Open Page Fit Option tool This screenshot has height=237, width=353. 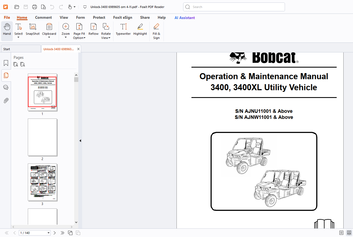pyautogui.click(x=79, y=31)
